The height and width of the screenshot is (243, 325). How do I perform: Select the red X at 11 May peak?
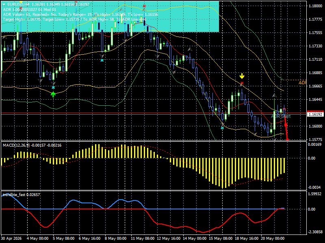point(144,6)
